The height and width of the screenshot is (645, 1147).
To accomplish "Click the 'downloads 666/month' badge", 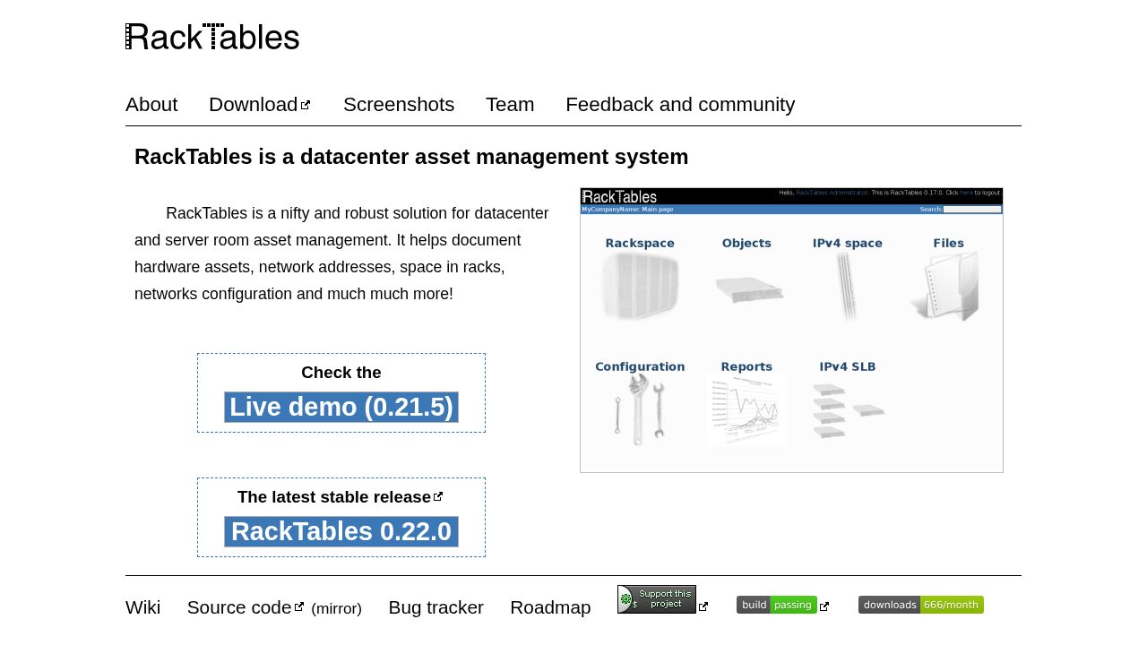I will 921,605.
